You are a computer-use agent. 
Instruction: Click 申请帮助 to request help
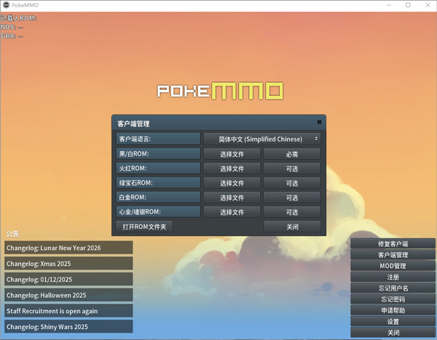[393, 310]
